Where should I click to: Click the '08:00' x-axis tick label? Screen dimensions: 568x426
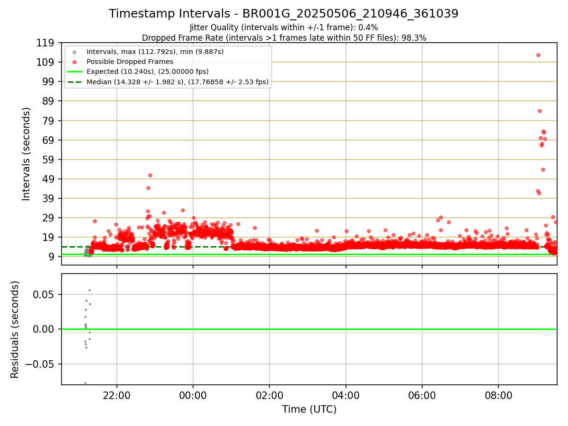click(498, 396)
